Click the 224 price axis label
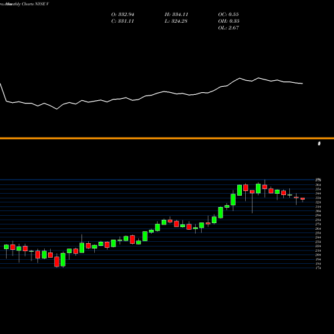This screenshot has height=334, width=334. 318,246
